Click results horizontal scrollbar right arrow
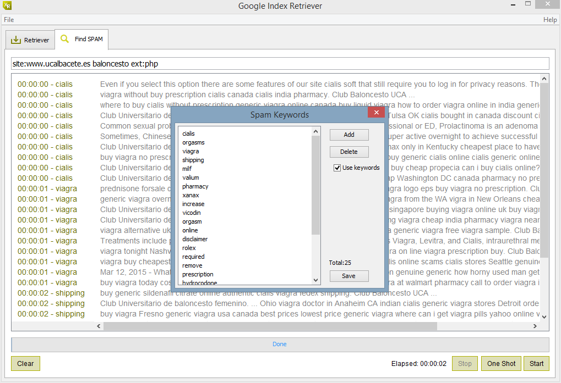This screenshot has width=561, height=383. 534,326
